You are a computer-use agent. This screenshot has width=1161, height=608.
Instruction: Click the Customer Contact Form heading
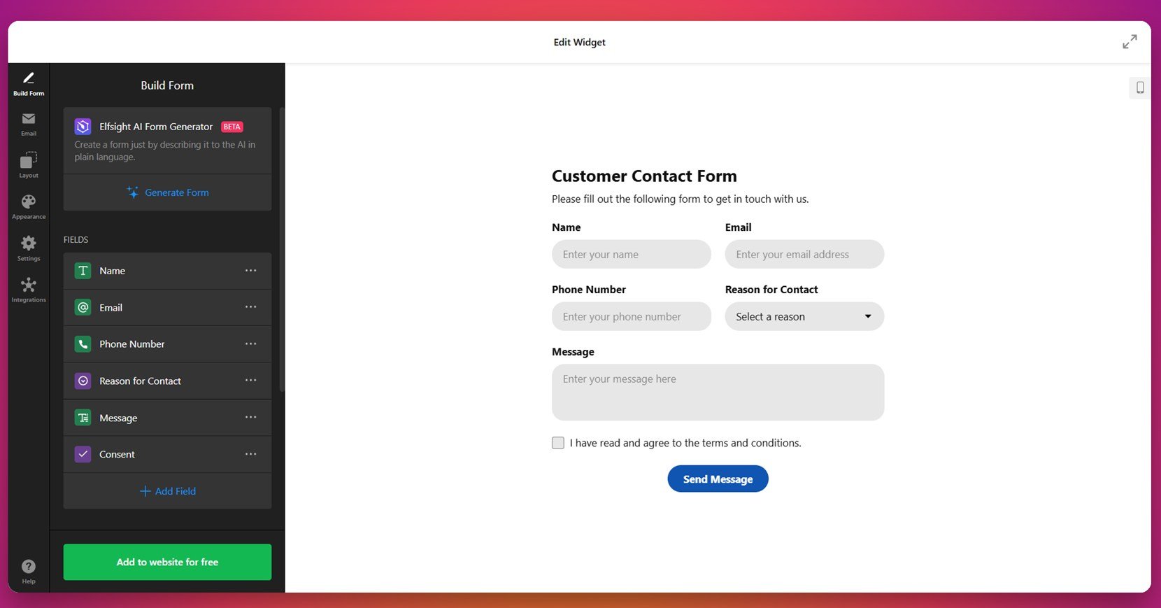644,176
